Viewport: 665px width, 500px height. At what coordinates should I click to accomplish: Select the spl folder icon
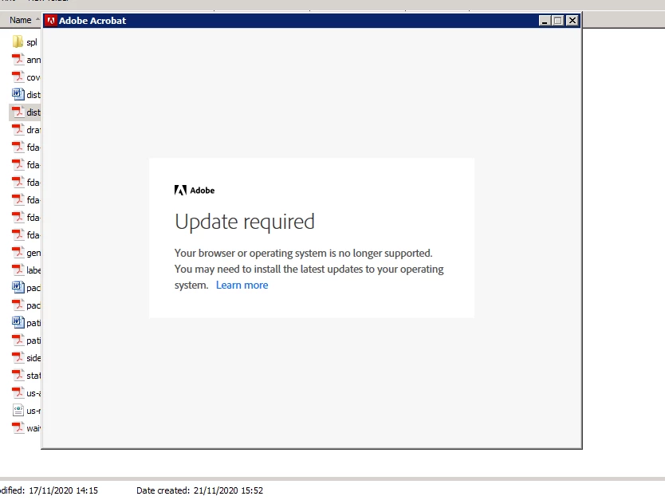[x=18, y=41]
